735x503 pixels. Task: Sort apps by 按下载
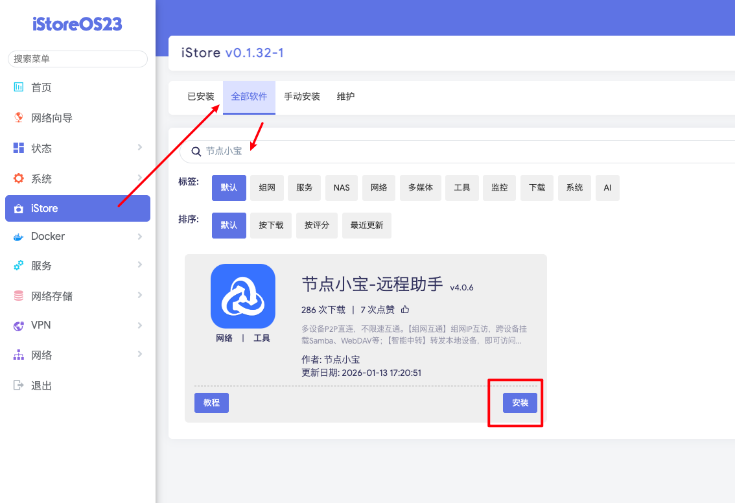click(271, 226)
